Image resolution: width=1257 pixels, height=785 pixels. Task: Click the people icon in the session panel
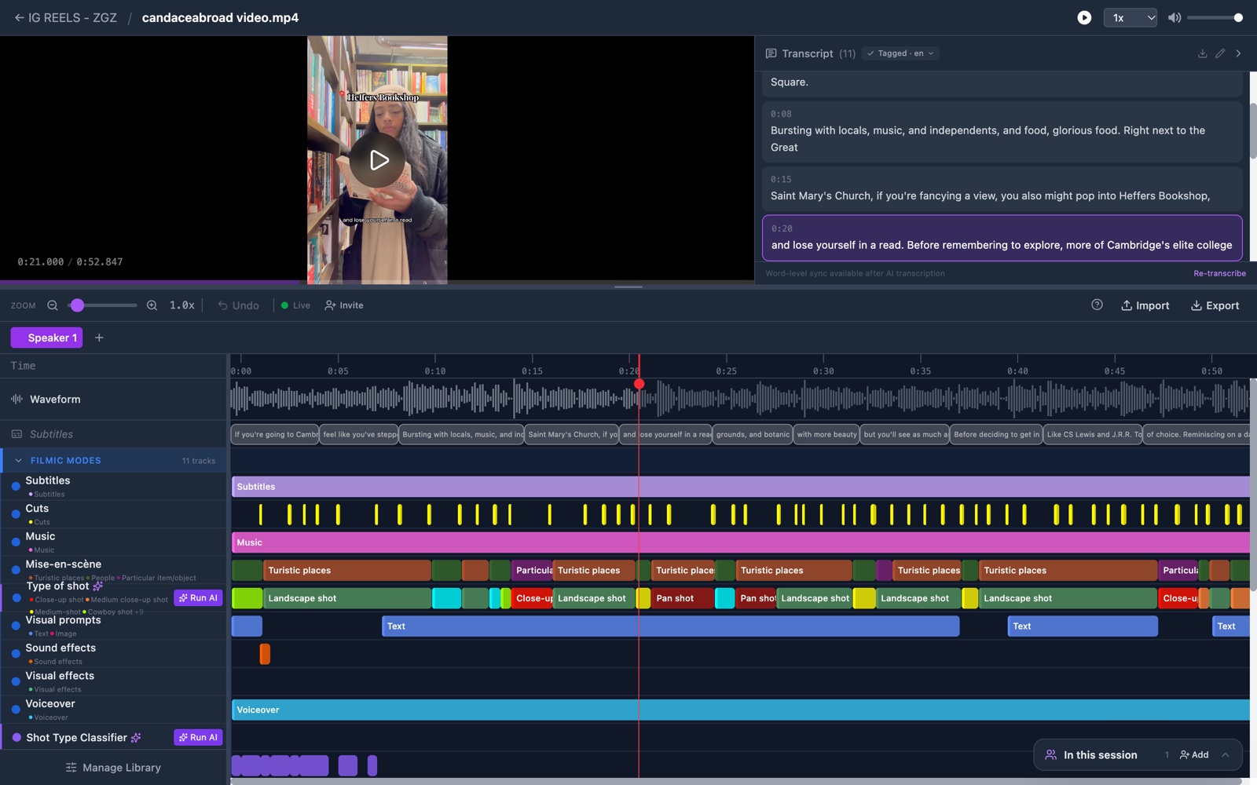click(x=1050, y=754)
